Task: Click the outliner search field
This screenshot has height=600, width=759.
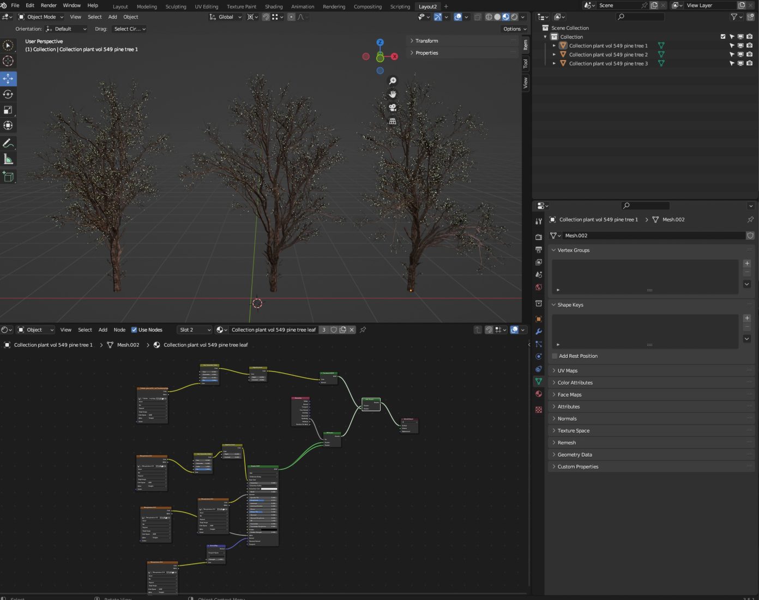Action: [x=640, y=17]
